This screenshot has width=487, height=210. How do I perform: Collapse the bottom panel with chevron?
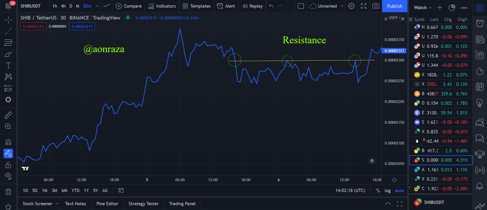pyautogui.click(x=388, y=204)
